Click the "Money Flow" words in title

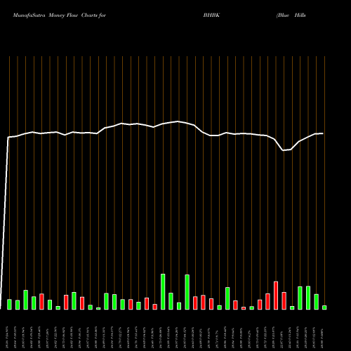63,15
